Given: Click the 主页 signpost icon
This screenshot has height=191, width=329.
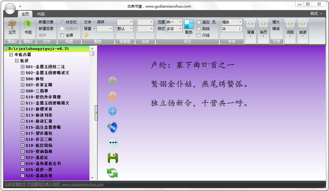Looking at the screenshot, I should (x=12, y=25).
